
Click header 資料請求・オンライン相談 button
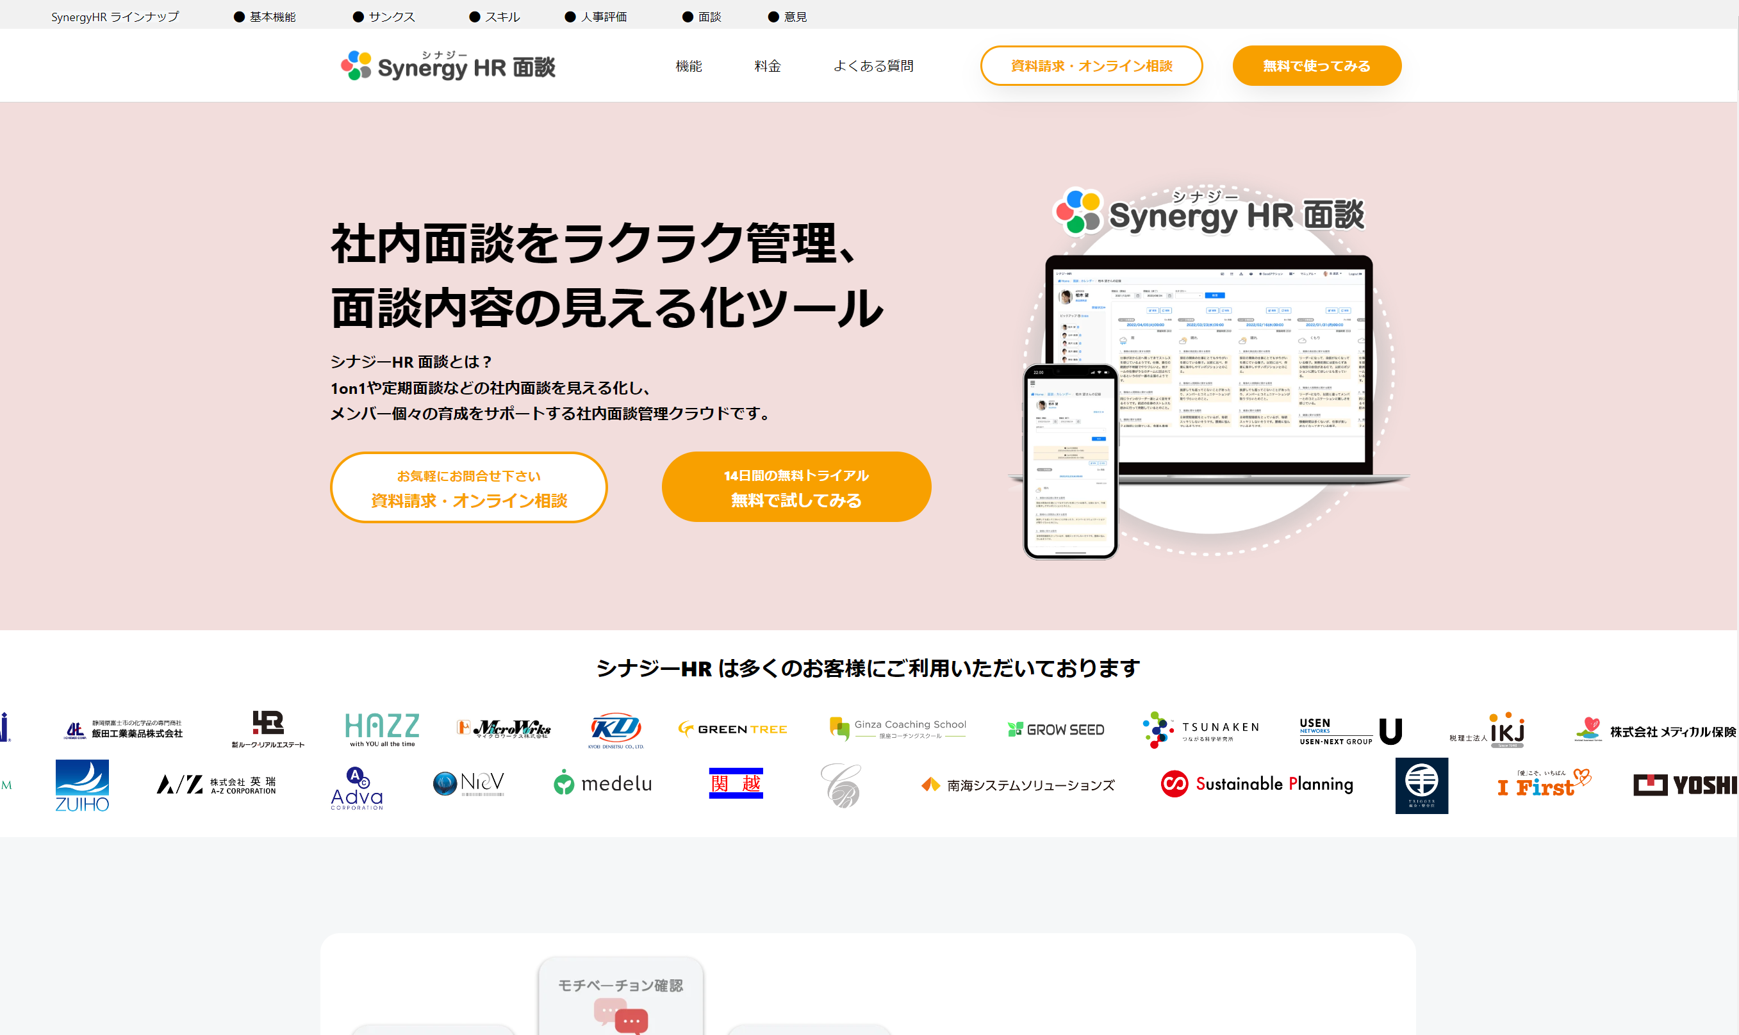tap(1091, 65)
